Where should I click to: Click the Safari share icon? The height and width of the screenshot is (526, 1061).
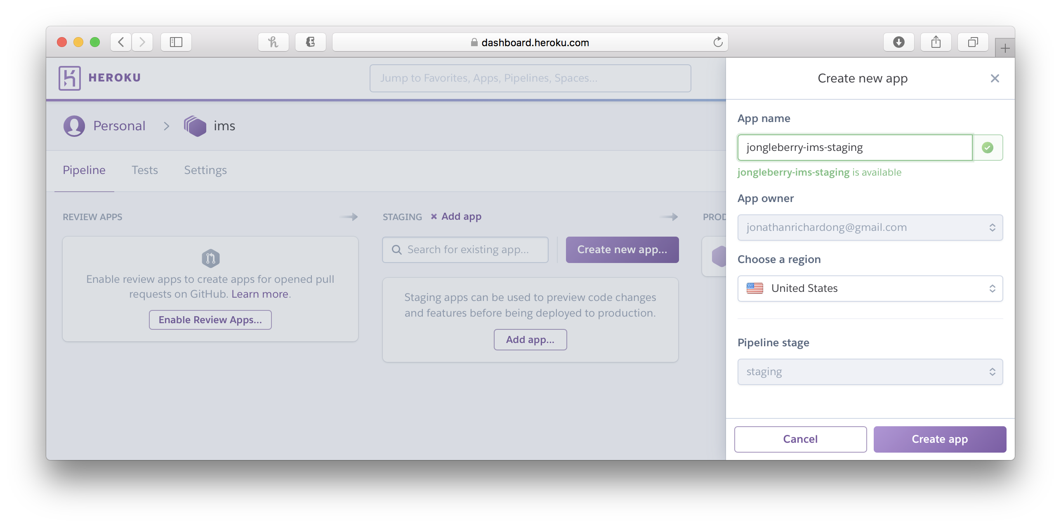pyautogui.click(x=936, y=42)
